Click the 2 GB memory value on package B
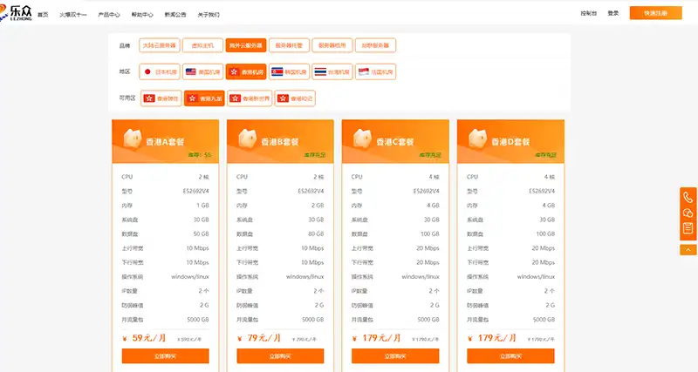This screenshot has height=372, width=698. 318,206
